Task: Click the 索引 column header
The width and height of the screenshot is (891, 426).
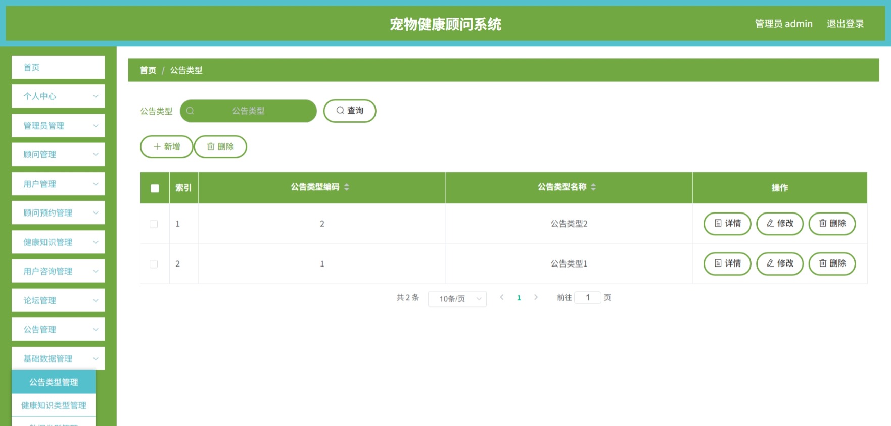Action: [x=183, y=188]
